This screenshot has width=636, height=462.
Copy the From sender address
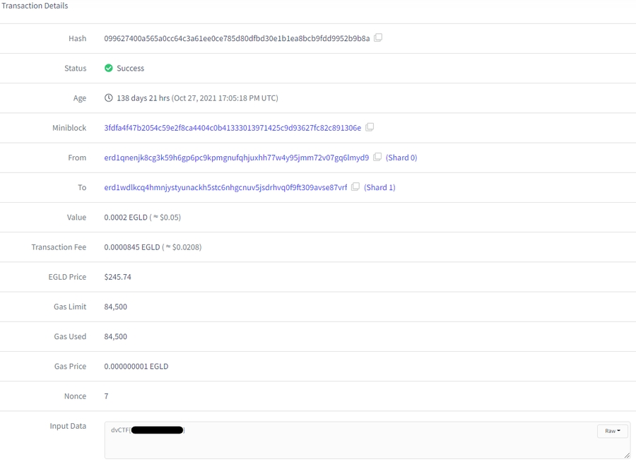377,158
